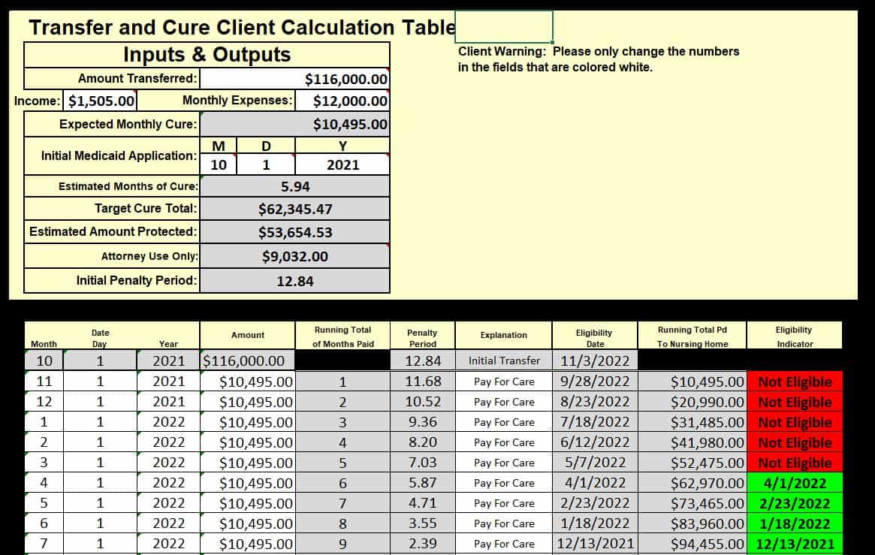The width and height of the screenshot is (875, 555).
Task: Click the 11/3/2022 eligibility date cell
Action: [595, 360]
